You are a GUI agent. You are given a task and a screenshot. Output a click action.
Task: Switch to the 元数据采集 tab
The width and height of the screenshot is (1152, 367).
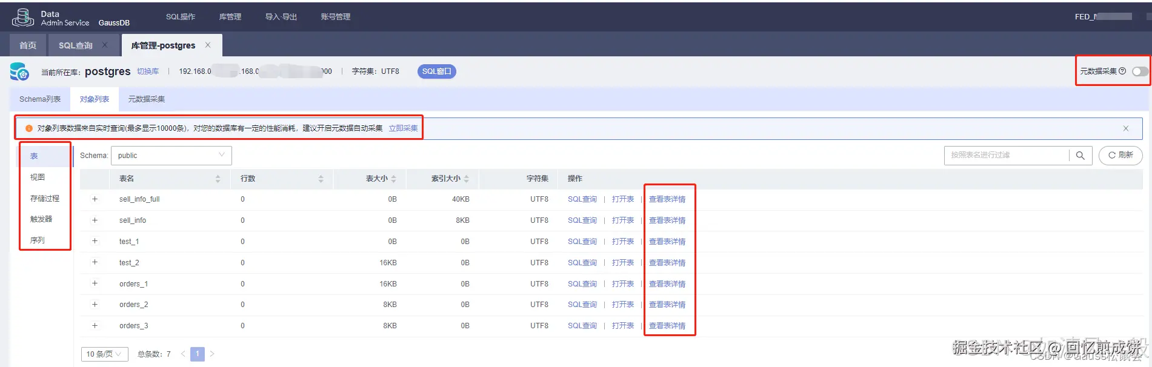point(147,99)
